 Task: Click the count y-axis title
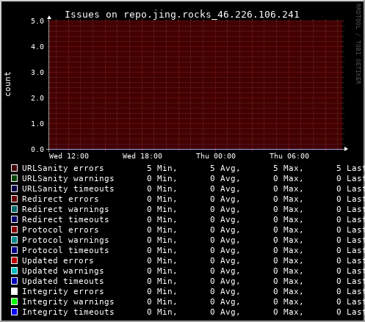pos(7,84)
